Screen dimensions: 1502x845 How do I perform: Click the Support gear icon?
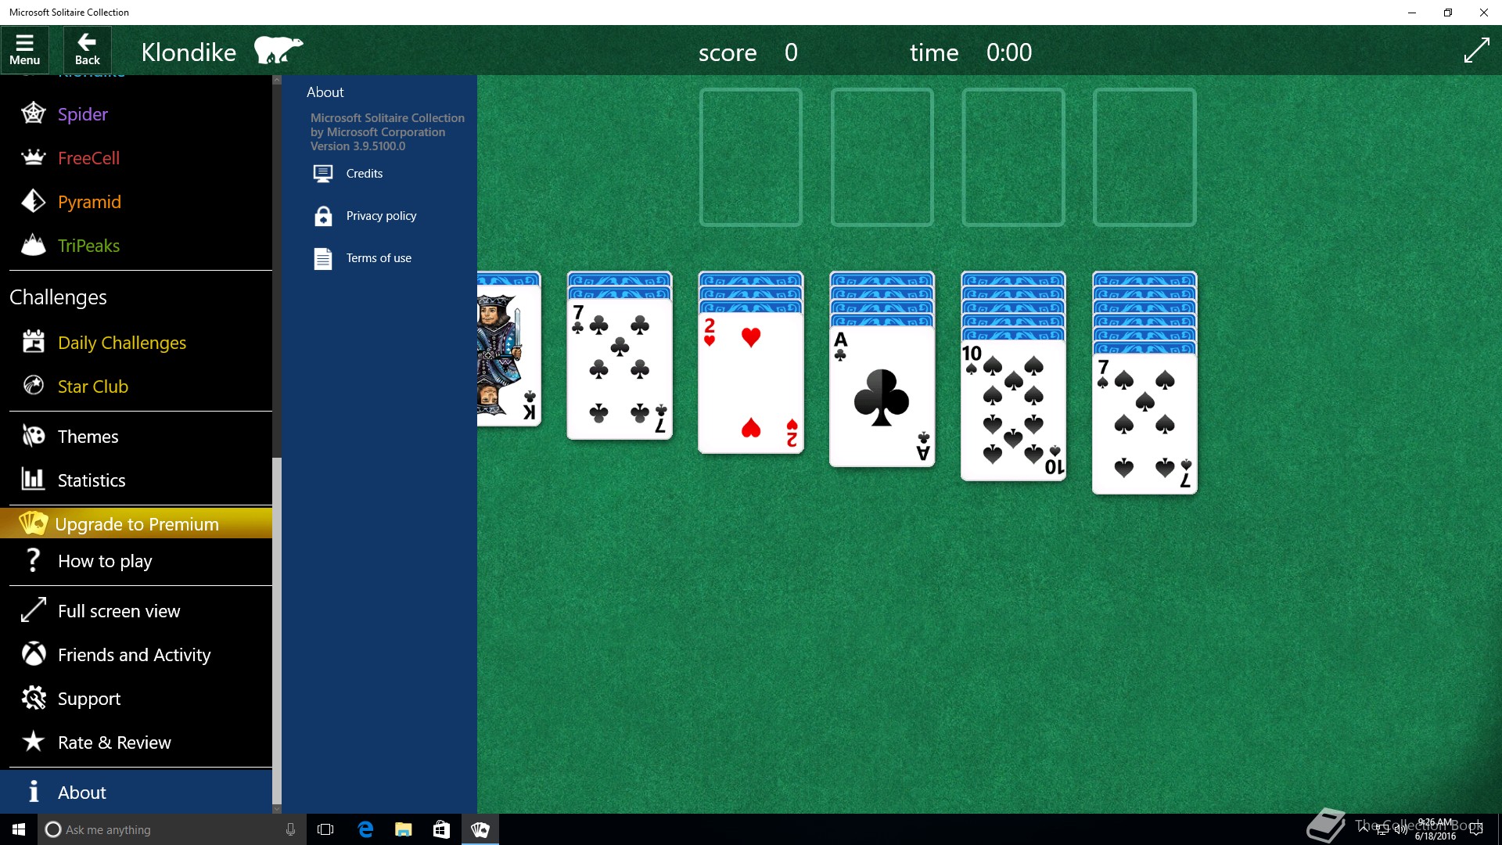tap(33, 698)
